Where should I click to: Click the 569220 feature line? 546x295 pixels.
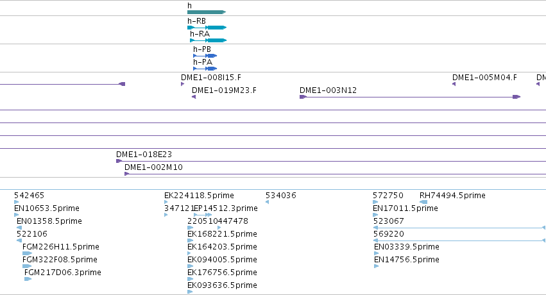point(459,240)
